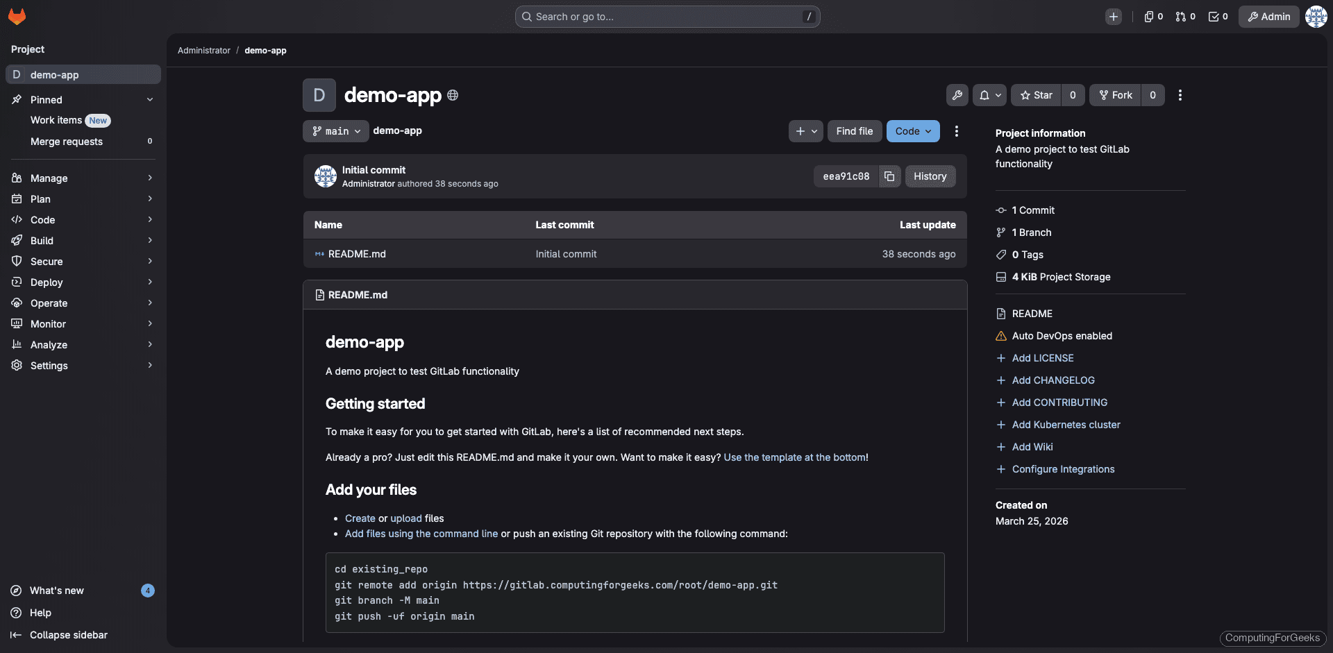
Task: Click the public visibility globe beside demo-app
Action: pyautogui.click(x=453, y=95)
